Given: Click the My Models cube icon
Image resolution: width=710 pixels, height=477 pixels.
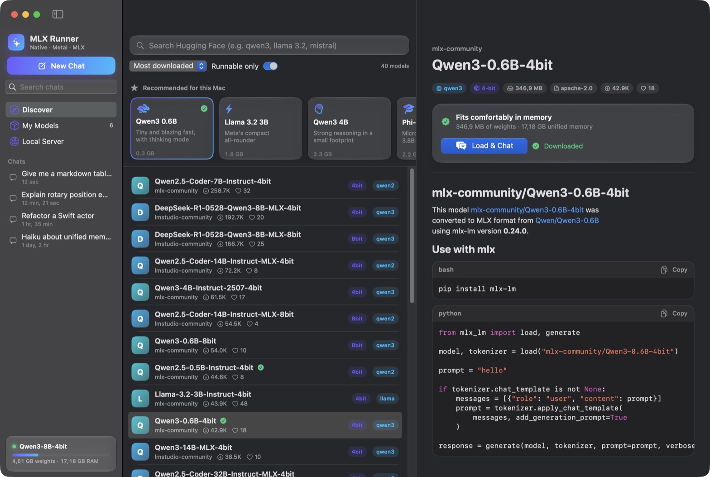Looking at the screenshot, I should (14, 125).
